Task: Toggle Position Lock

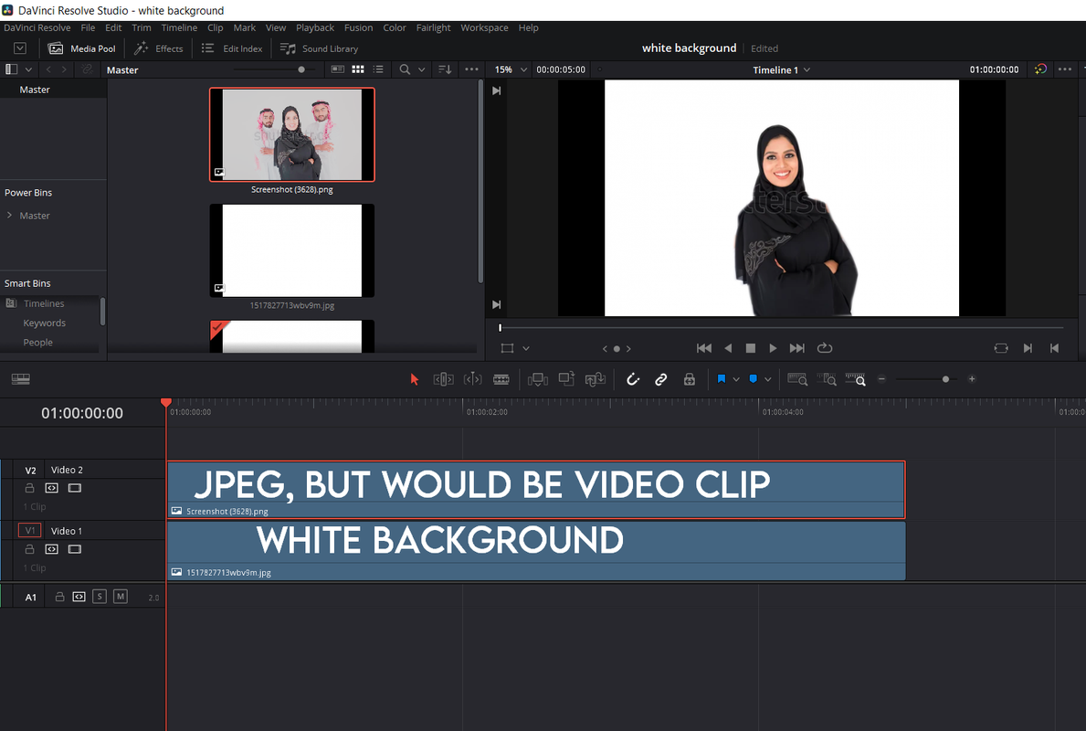Action: (x=689, y=379)
